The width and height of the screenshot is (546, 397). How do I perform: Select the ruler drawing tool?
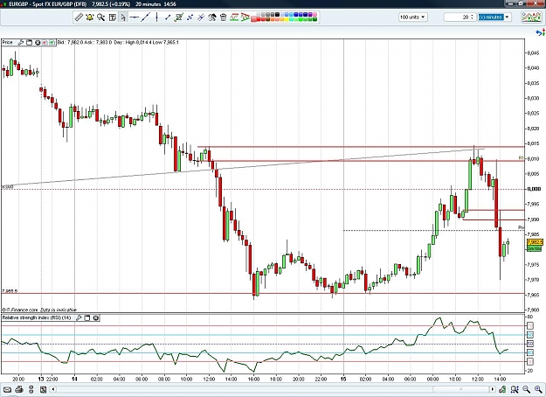pos(79,17)
